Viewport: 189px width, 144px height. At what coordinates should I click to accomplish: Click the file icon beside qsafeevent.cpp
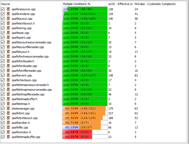coord(8,75)
